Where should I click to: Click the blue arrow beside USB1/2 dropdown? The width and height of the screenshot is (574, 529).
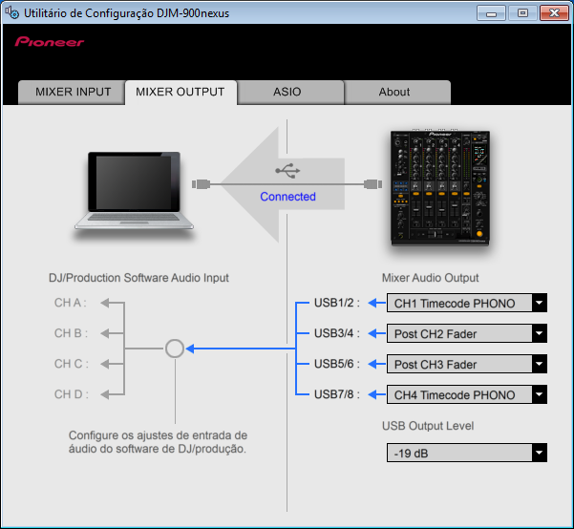(x=377, y=303)
